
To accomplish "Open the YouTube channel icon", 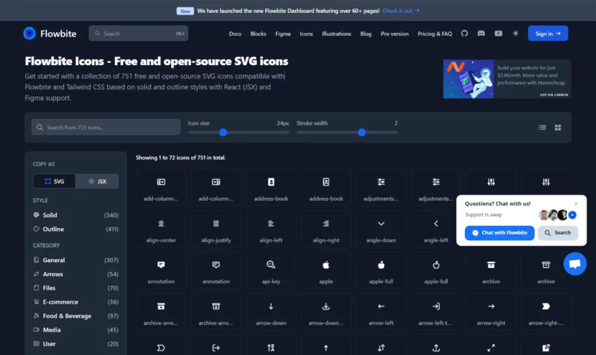I will coord(498,33).
